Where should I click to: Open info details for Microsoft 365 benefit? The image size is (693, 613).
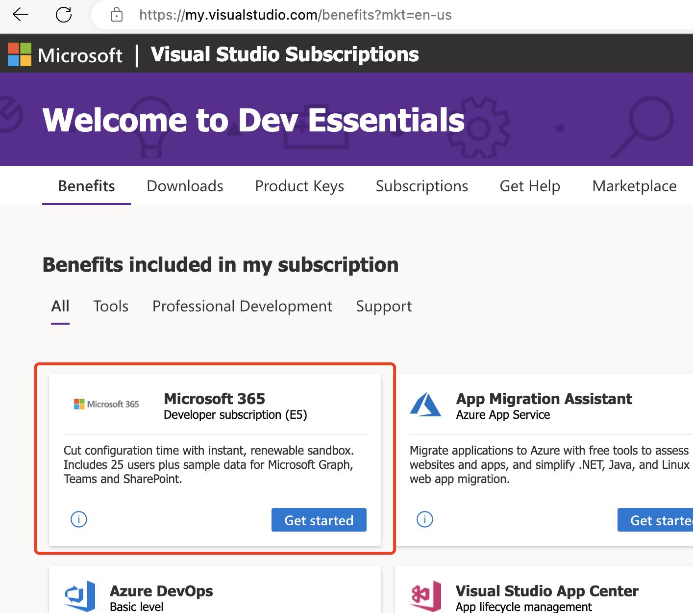pos(78,519)
